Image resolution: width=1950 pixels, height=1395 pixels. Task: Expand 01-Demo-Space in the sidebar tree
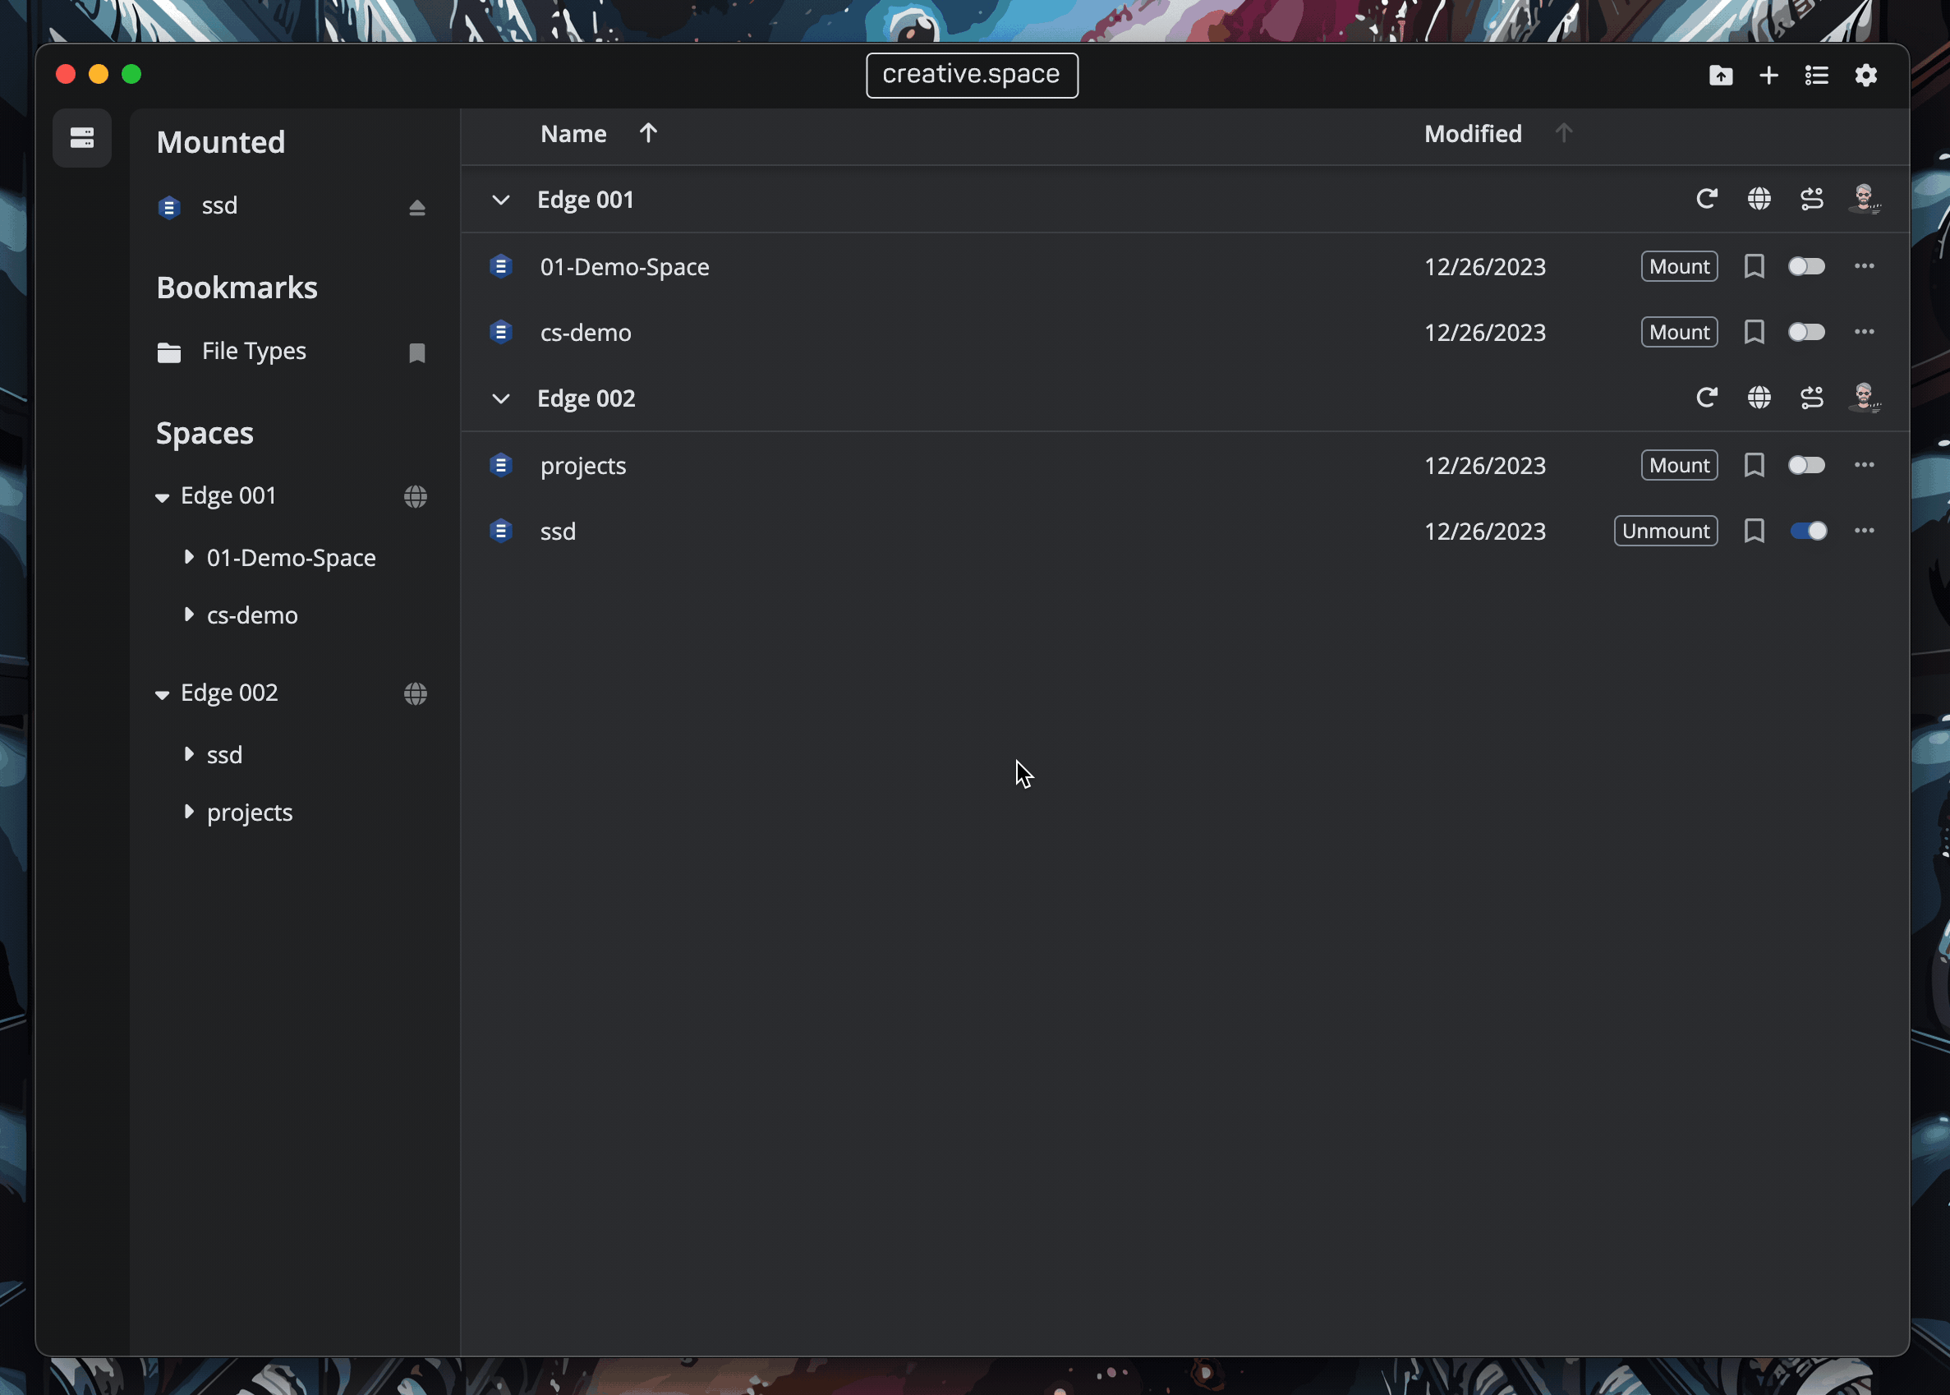point(189,557)
